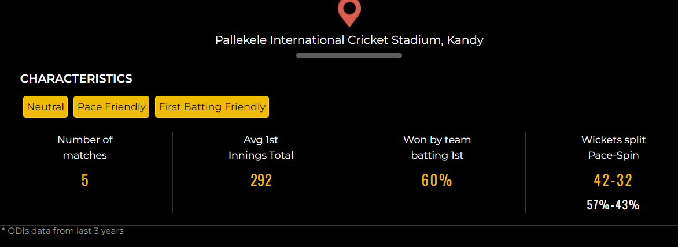This screenshot has width=678, height=247.
Task: Click divider between innings total and win rate
Action: coord(349,172)
